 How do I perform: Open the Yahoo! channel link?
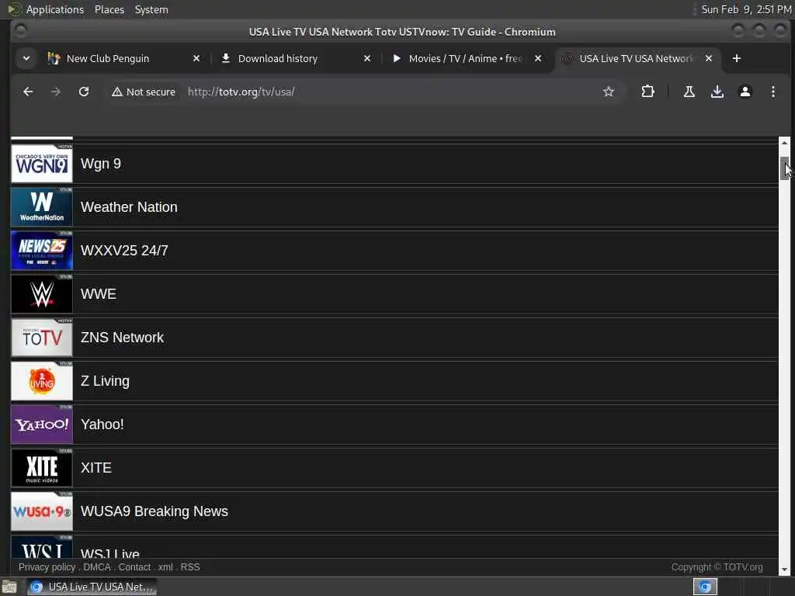pyautogui.click(x=102, y=424)
